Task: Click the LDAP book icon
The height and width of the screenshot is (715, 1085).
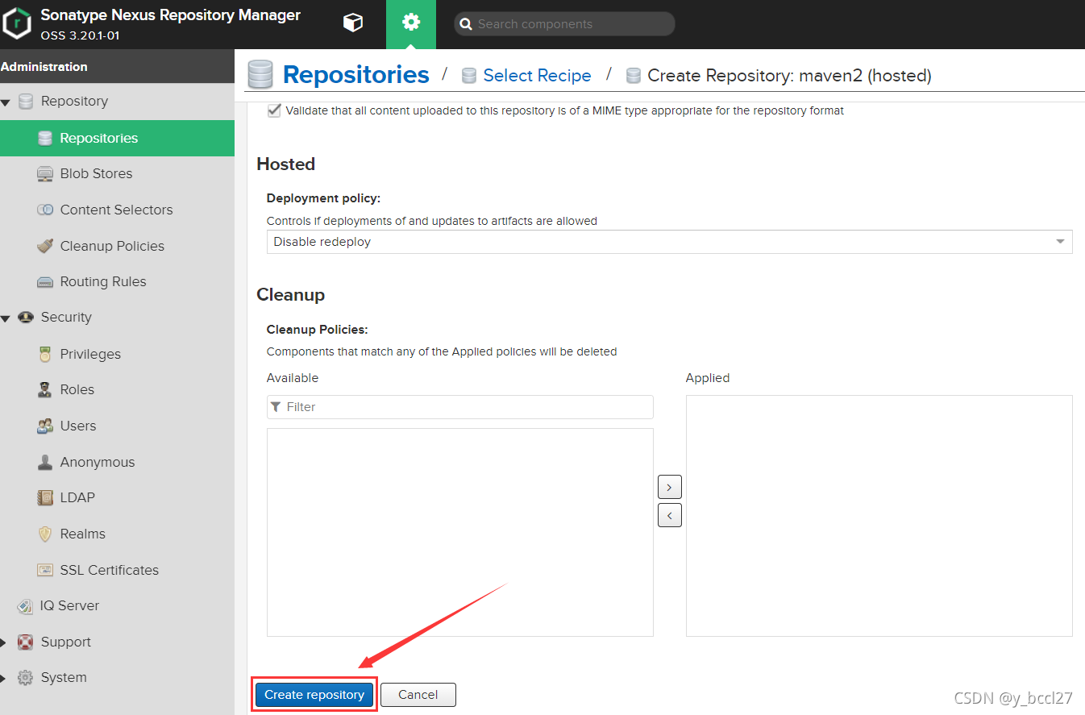Action: (x=45, y=498)
